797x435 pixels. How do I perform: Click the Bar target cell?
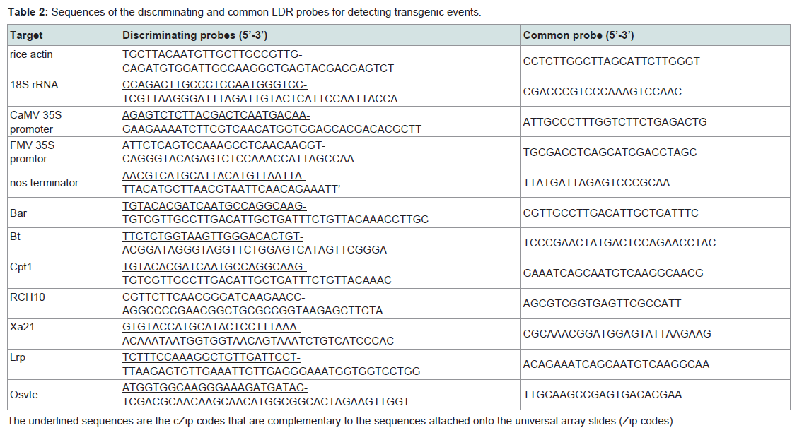(x=64, y=213)
